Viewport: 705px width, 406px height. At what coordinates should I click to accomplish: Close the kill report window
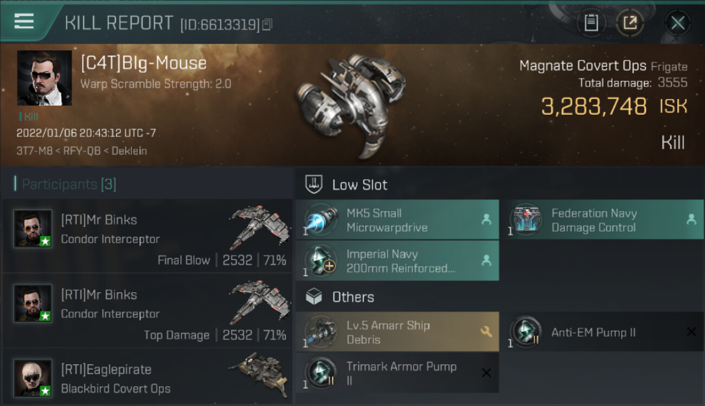tap(677, 23)
